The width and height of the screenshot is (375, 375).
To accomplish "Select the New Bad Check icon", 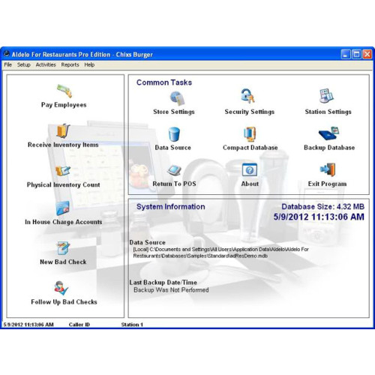I will coord(63,248).
